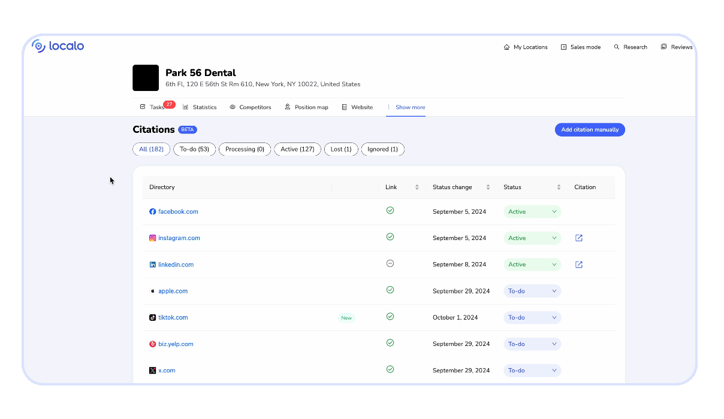This screenshot has height=419, width=724.
Task: Filter citations by To-do (53)
Action: coord(194,149)
